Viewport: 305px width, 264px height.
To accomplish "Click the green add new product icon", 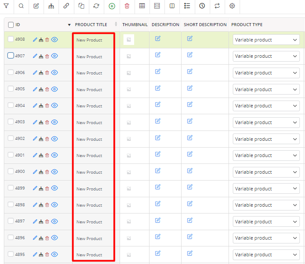I will [112, 6].
